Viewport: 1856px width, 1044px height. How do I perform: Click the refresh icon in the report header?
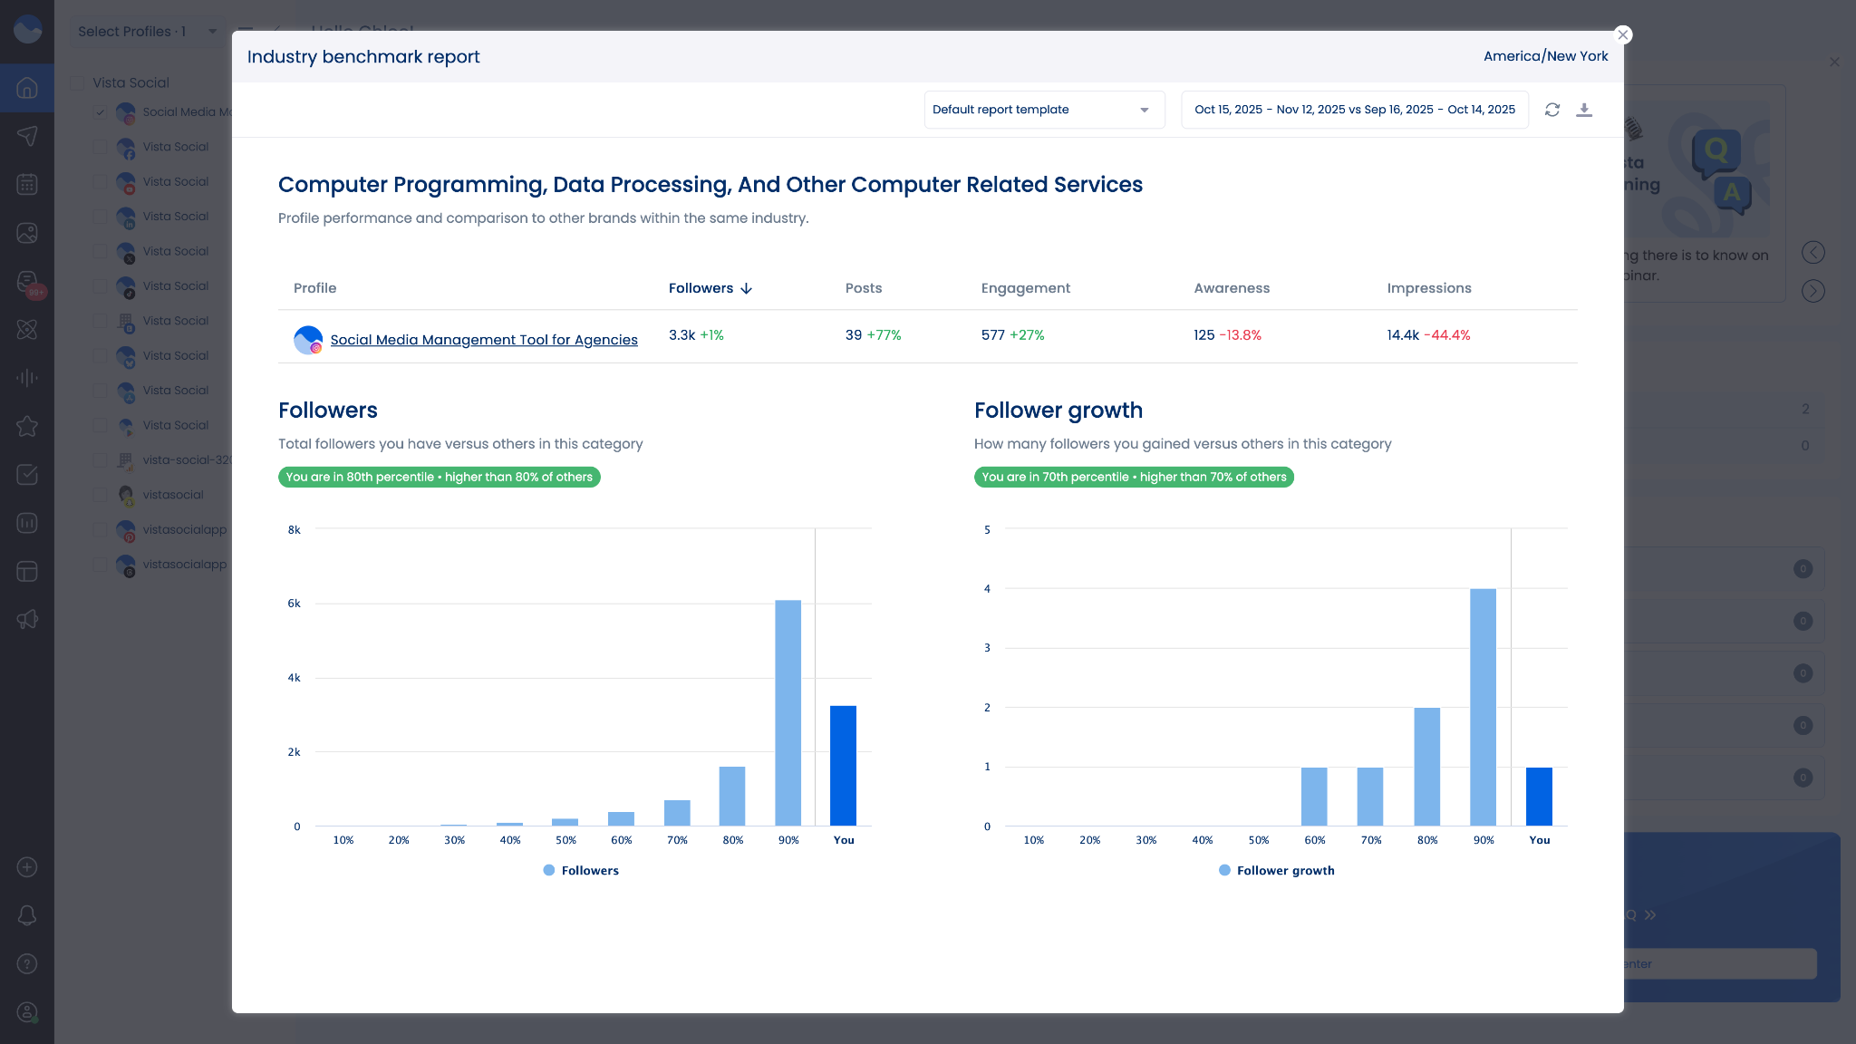click(x=1552, y=110)
